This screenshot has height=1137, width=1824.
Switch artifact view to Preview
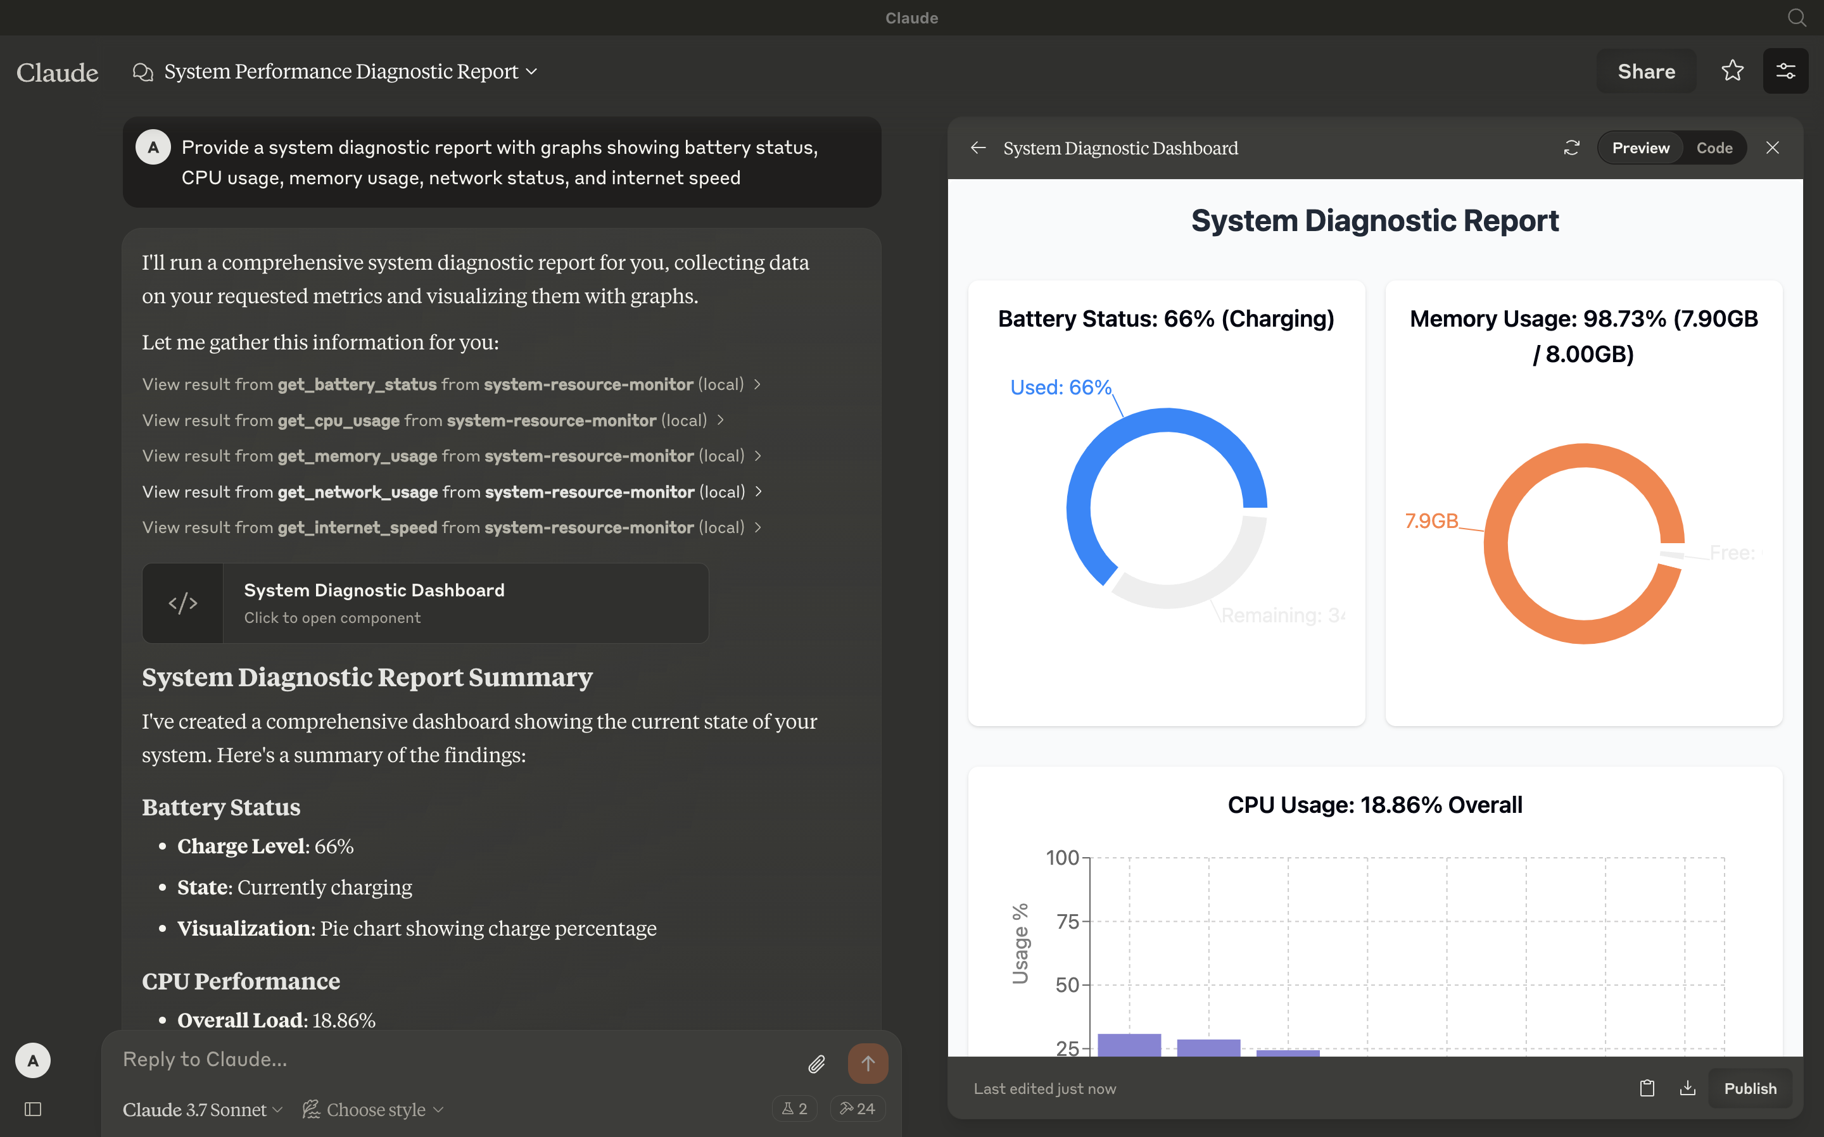tap(1640, 148)
